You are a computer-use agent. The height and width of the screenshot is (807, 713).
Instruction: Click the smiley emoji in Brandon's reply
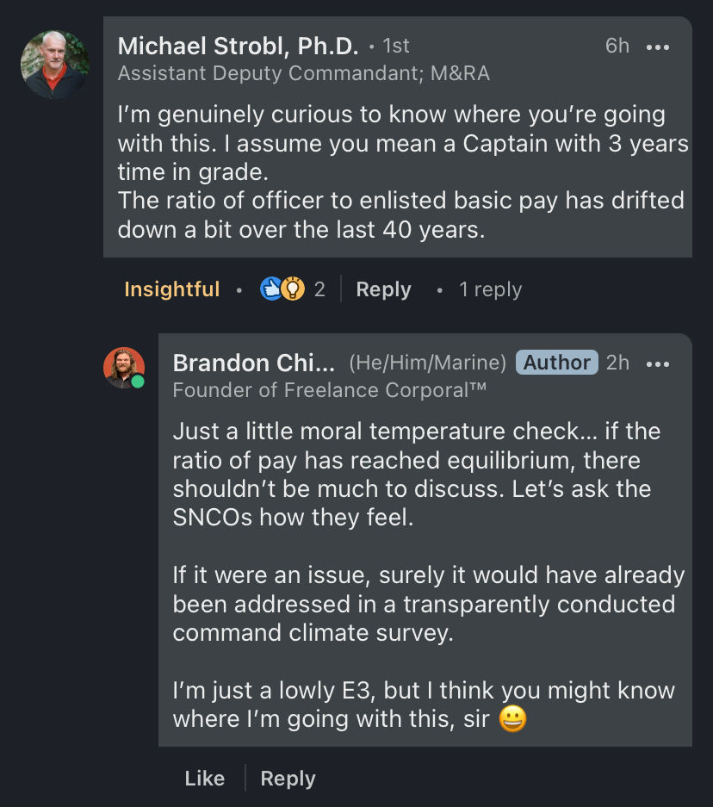coord(513,719)
